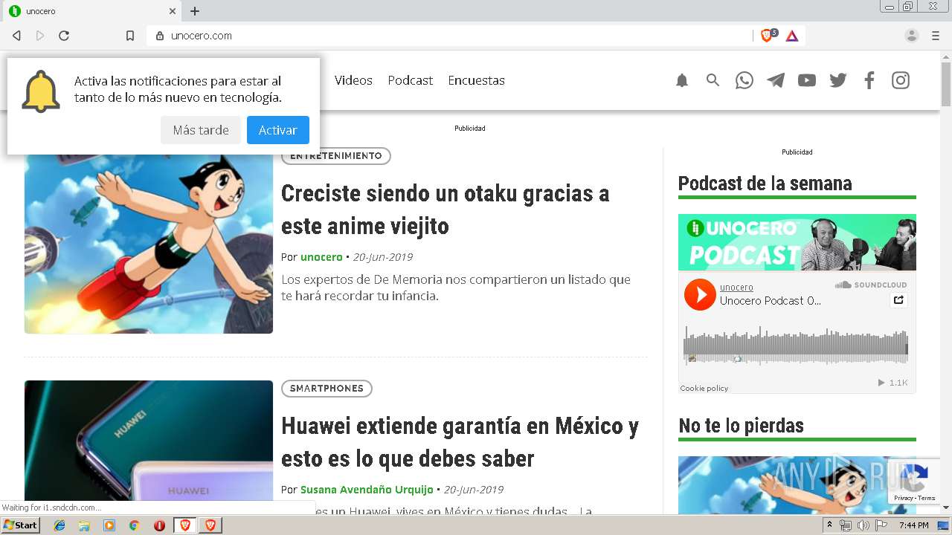Open the SMARTPHONES category tag

point(327,389)
